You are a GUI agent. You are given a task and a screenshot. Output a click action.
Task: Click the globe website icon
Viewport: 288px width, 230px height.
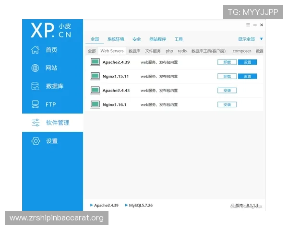pyautogui.click(x=35, y=68)
